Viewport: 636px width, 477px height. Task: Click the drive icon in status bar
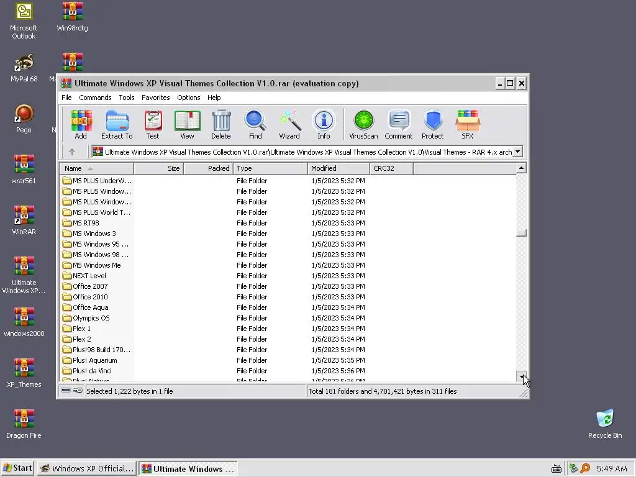(66, 391)
